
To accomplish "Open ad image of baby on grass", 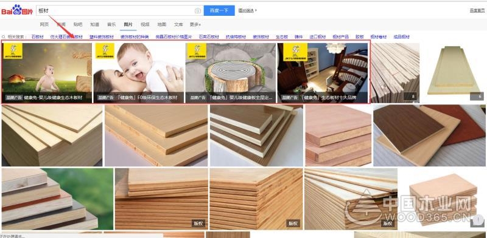I will coord(47,73).
